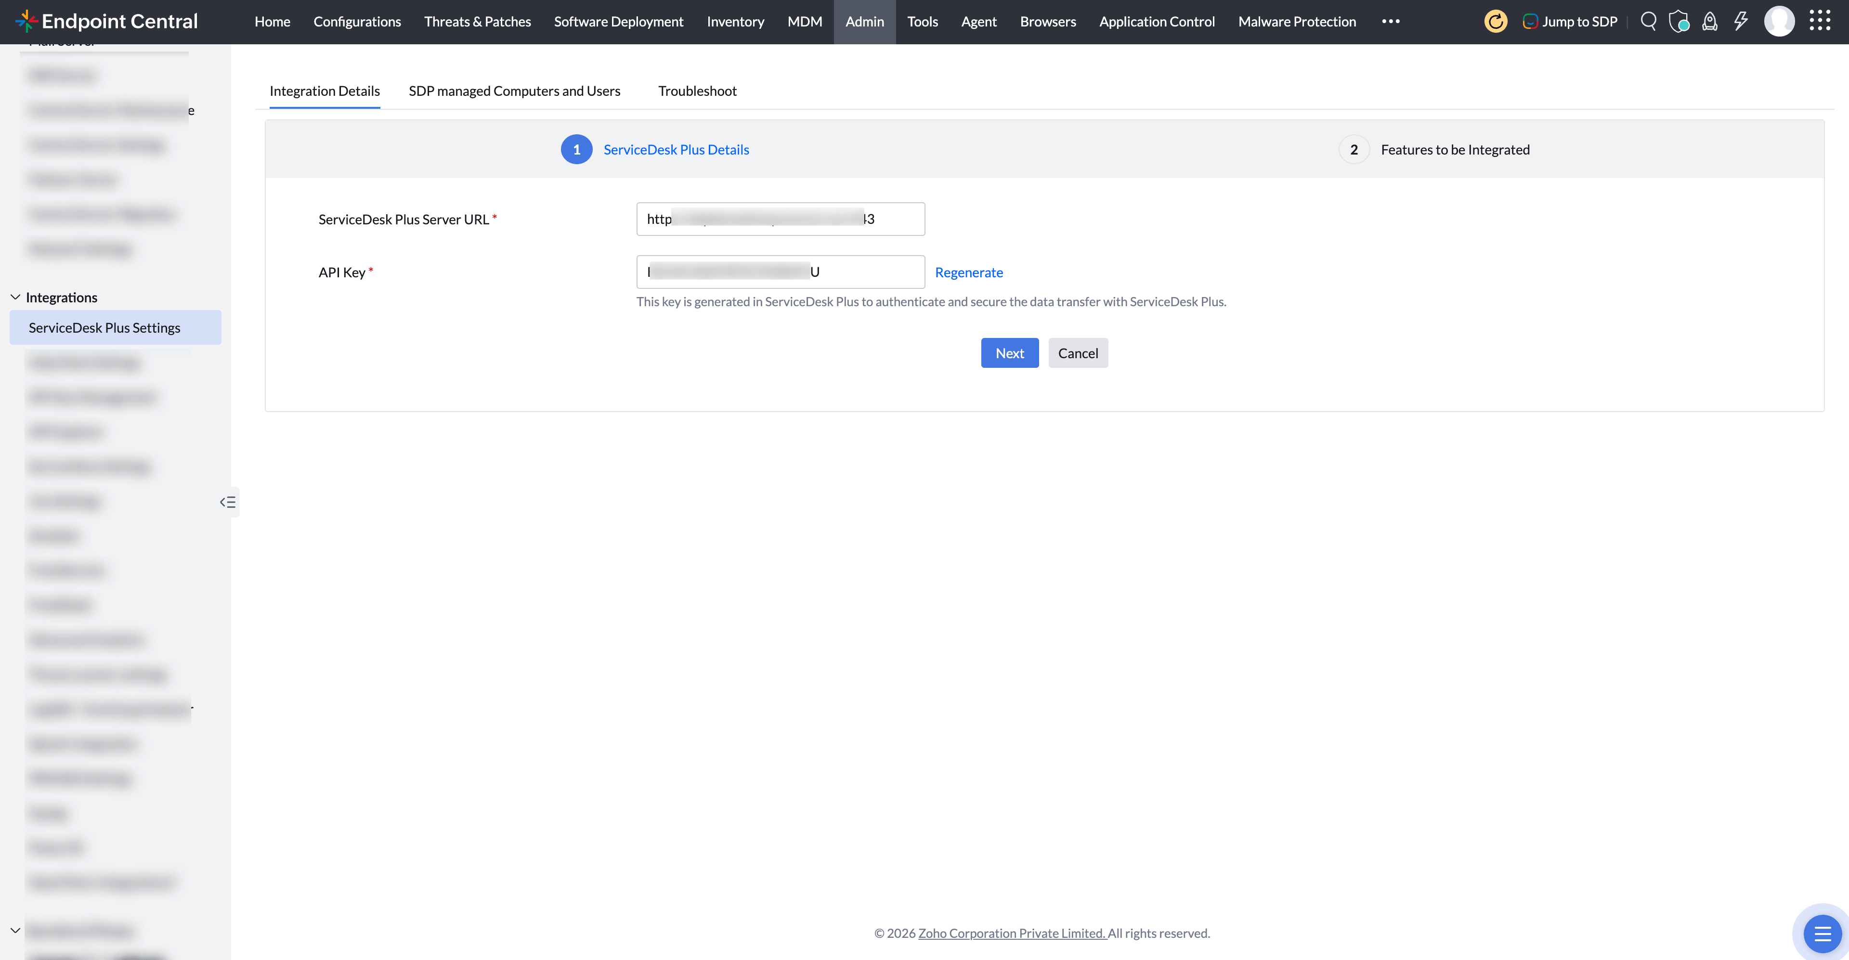The height and width of the screenshot is (960, 1849).
Task: Focus the API Key field
Action: [x=781, y=272]
